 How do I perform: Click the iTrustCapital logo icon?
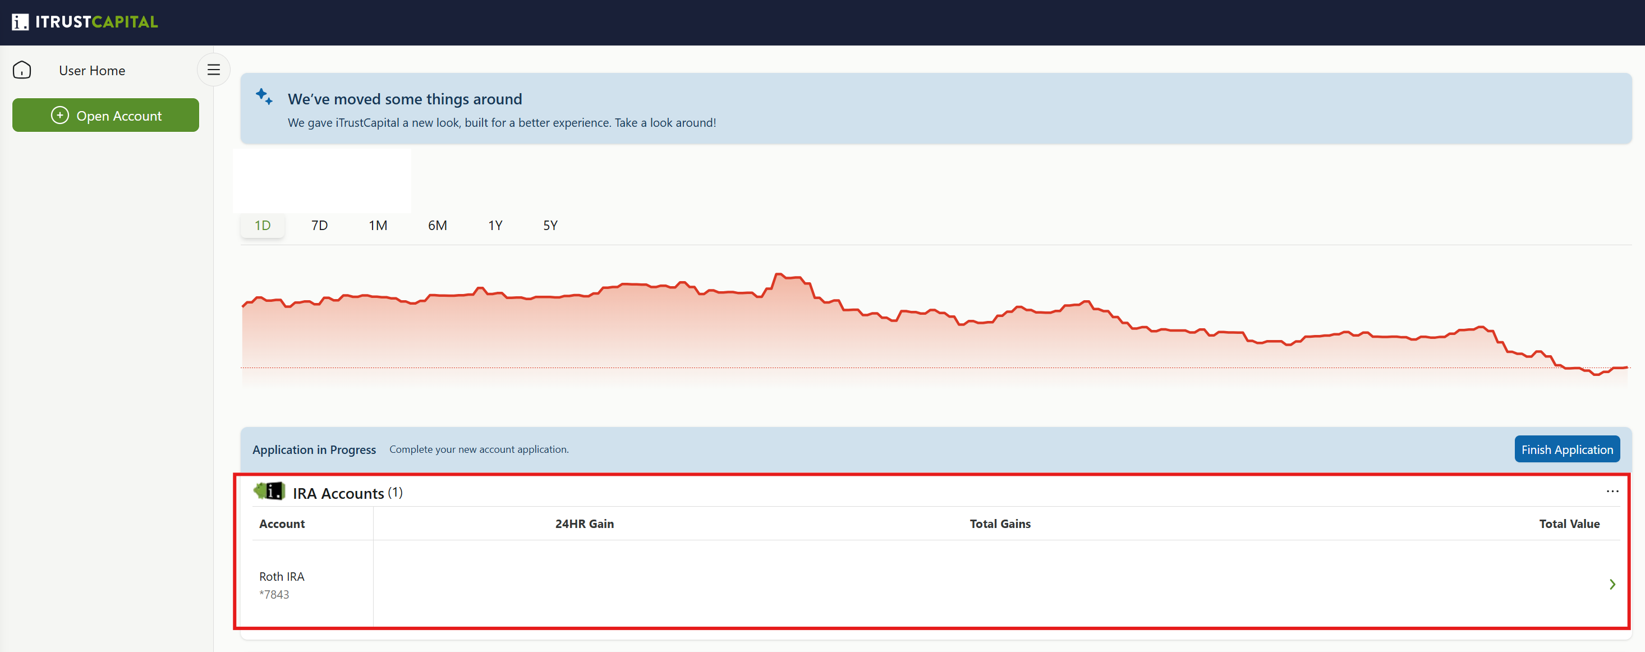point(20,22)
